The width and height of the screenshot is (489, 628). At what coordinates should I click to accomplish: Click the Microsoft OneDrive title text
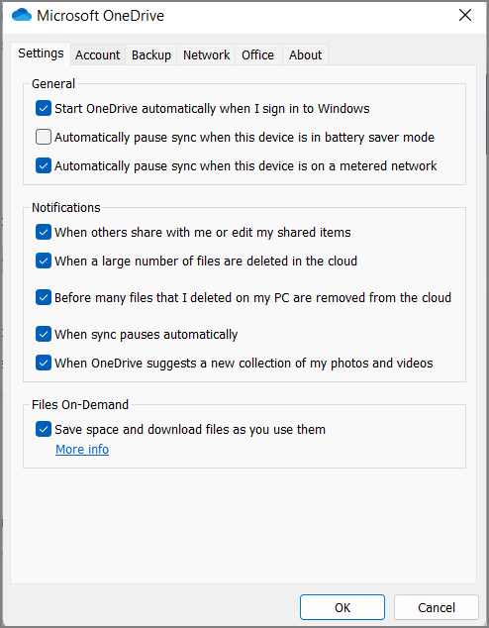click(100, 16)
